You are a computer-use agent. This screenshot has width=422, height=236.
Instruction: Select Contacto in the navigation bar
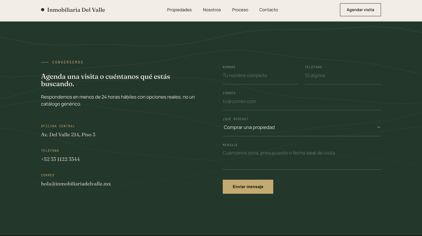click(x=268, y=10)
